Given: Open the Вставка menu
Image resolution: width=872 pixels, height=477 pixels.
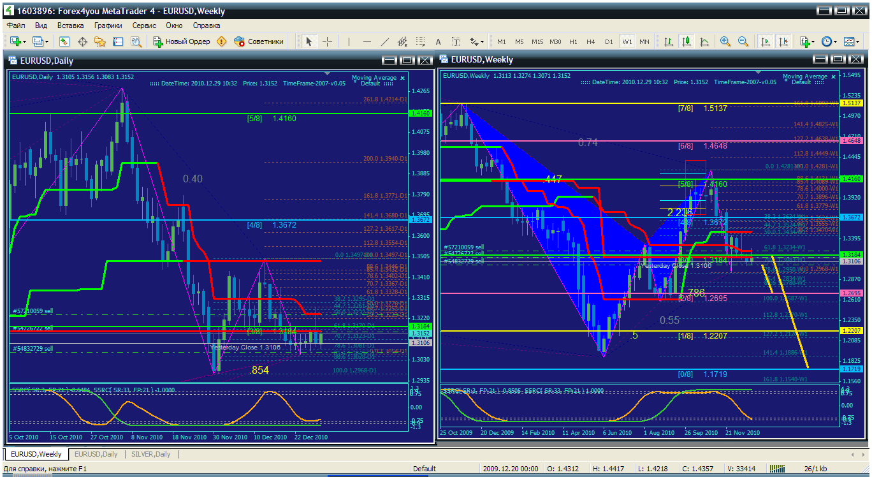Looking at the screenshot, I should click(70, 26).
